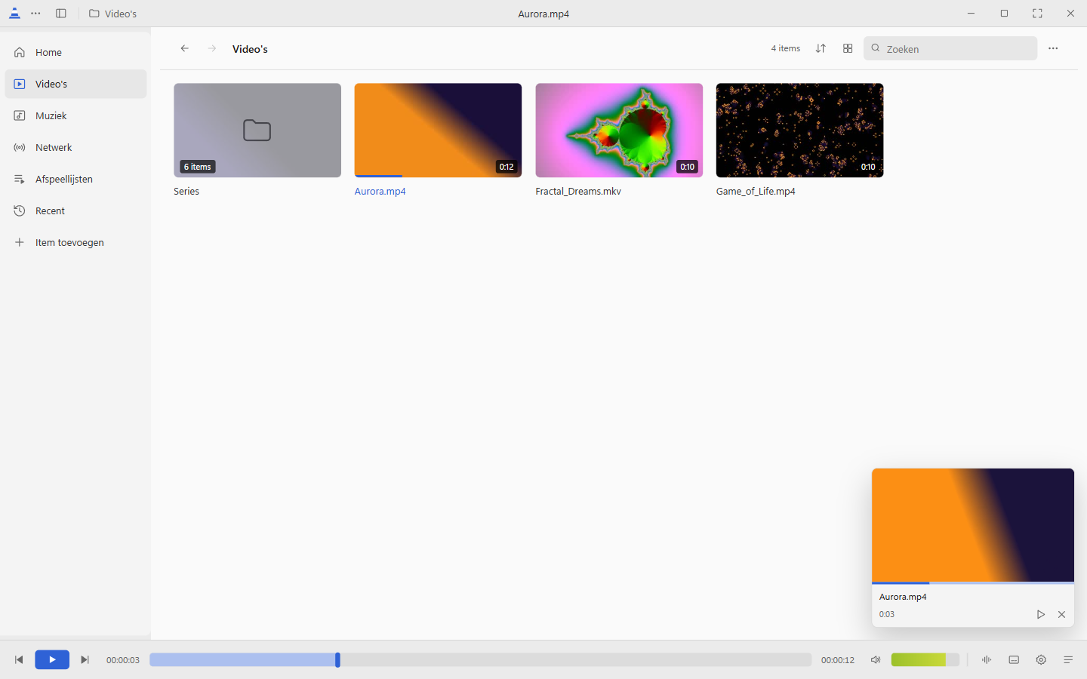Click the 4 items count label

pyautogui.click(x=786, y=48)
